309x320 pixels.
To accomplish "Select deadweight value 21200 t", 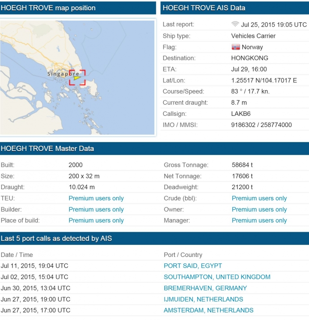I will pyautogui.click(x=242, y=187).
